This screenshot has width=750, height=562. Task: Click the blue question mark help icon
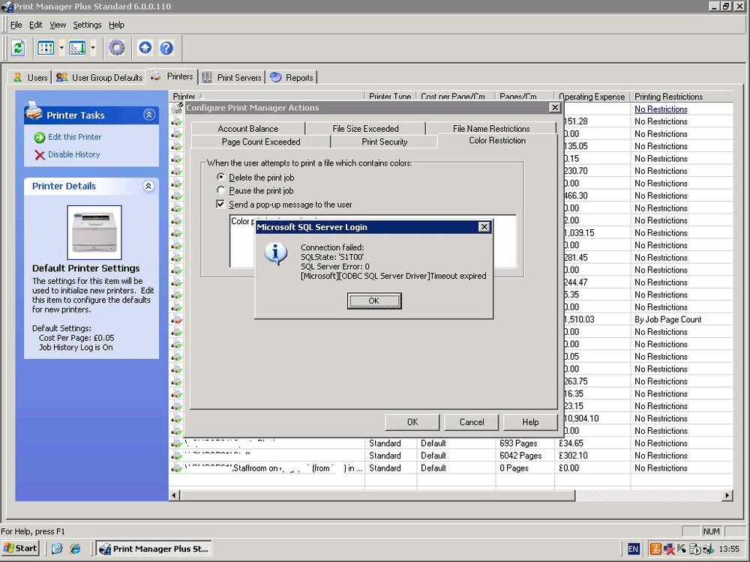pos(166,48)
